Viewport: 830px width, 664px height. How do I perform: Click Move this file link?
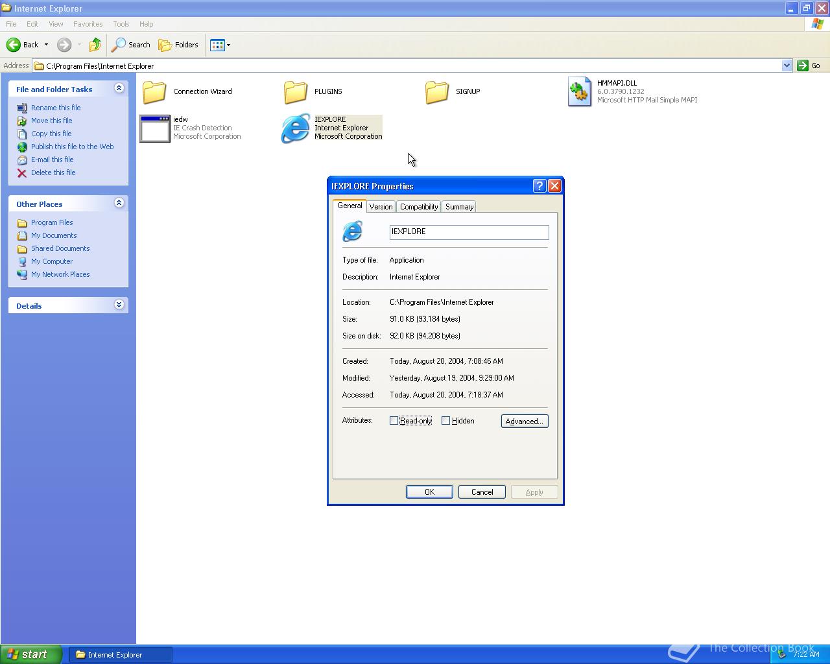[x=52, y=121]
